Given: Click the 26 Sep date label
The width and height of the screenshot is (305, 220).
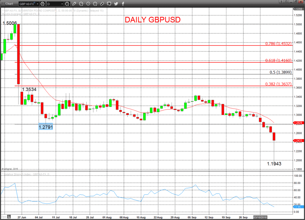Looking at the screenshot, I should pos(243,217).
